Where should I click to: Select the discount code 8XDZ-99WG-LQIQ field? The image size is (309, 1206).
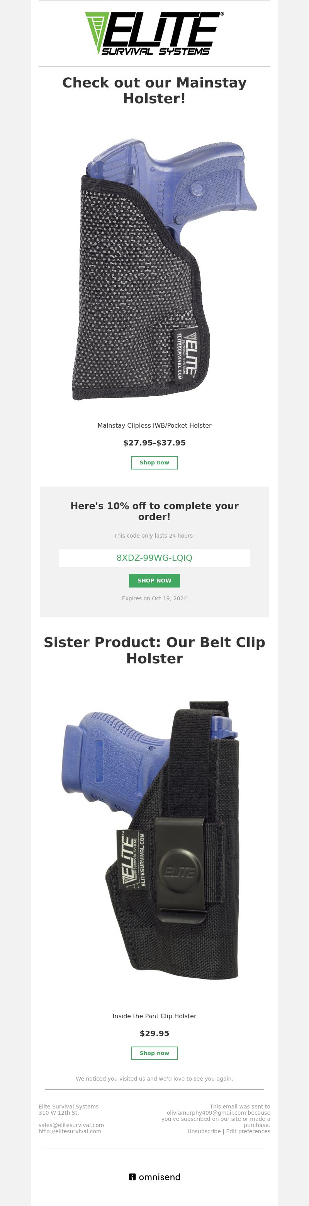pyautogui.click(x=154, y=558)
